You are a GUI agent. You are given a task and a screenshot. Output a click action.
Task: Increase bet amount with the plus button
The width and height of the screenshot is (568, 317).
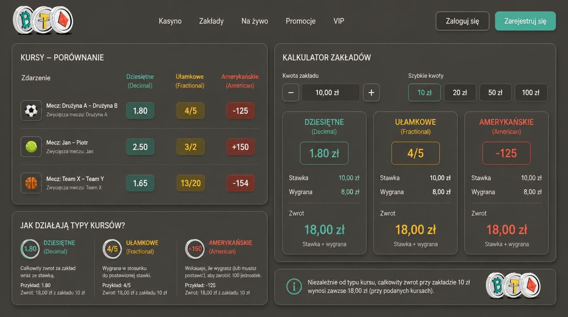(372, 92)
